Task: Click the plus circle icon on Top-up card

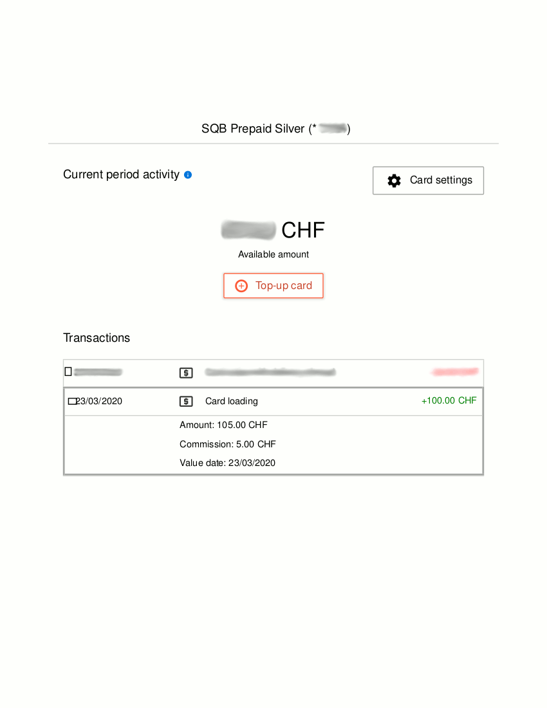Action: 241,286
